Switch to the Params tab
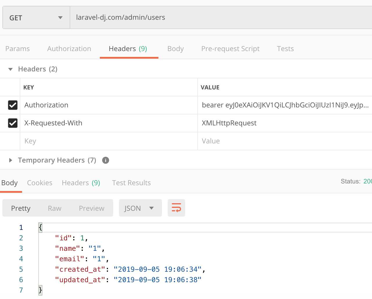 [17, 49]
